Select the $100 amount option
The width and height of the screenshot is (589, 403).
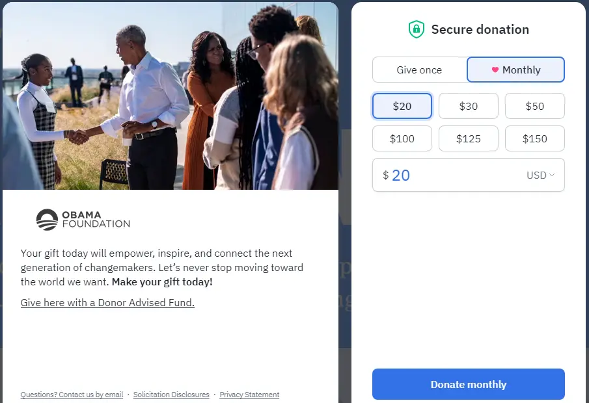(x=402, y=138)
